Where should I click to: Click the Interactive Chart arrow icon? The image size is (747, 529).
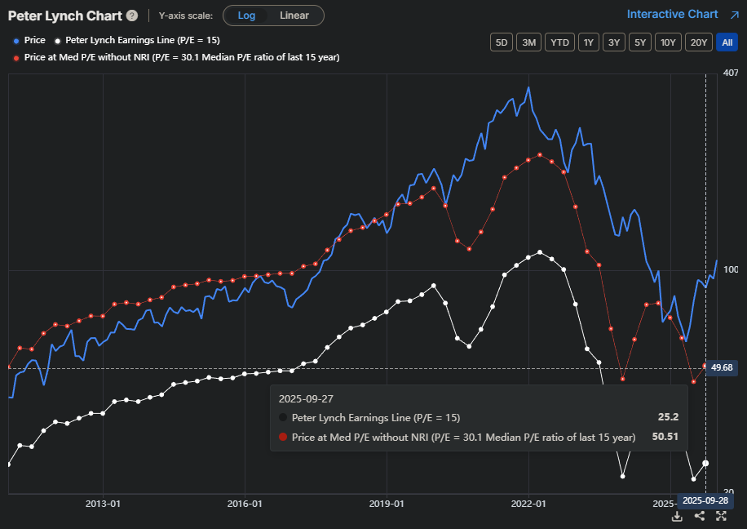click(734, 14)
